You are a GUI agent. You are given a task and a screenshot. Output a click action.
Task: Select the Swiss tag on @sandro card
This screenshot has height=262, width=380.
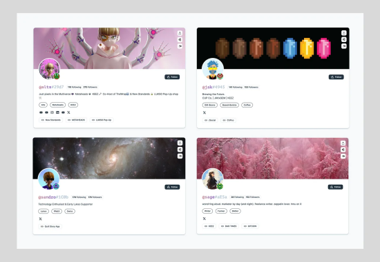coord(70,211)
